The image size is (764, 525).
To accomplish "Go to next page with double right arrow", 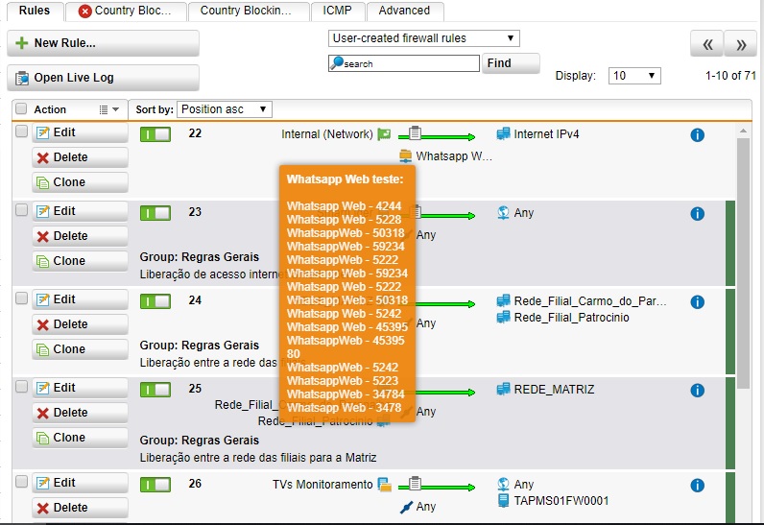I will (741, 45).
